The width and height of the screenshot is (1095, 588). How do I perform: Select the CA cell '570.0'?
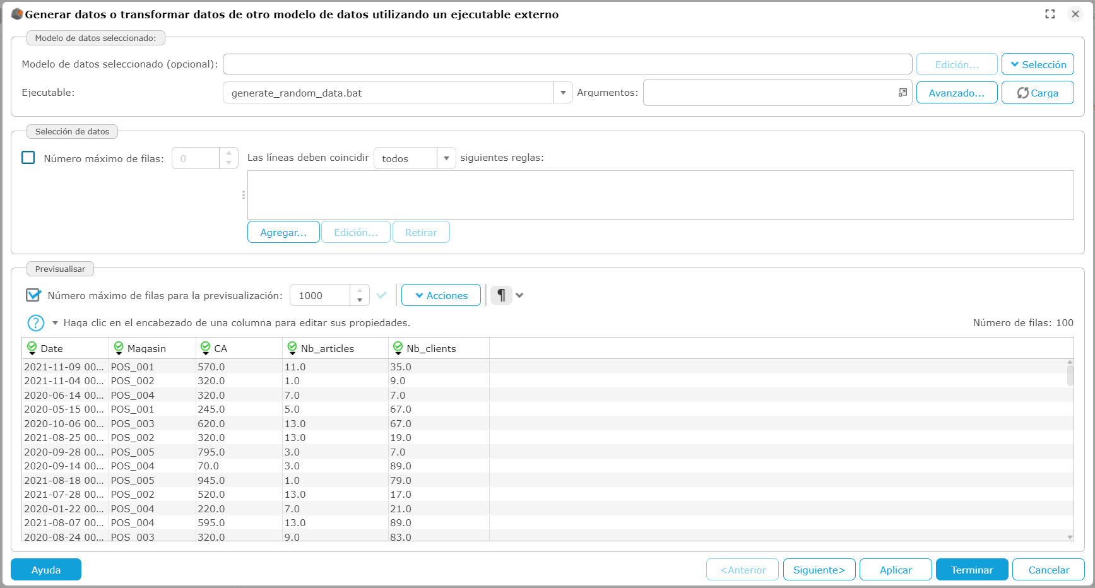click(x=239, y=367)
